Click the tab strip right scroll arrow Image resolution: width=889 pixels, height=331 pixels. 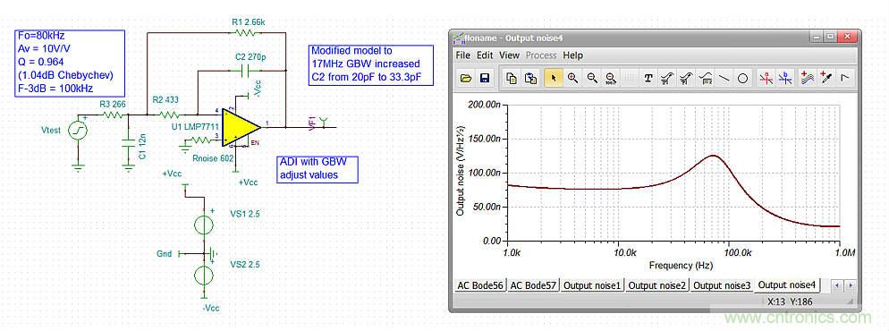pos(851,285)
